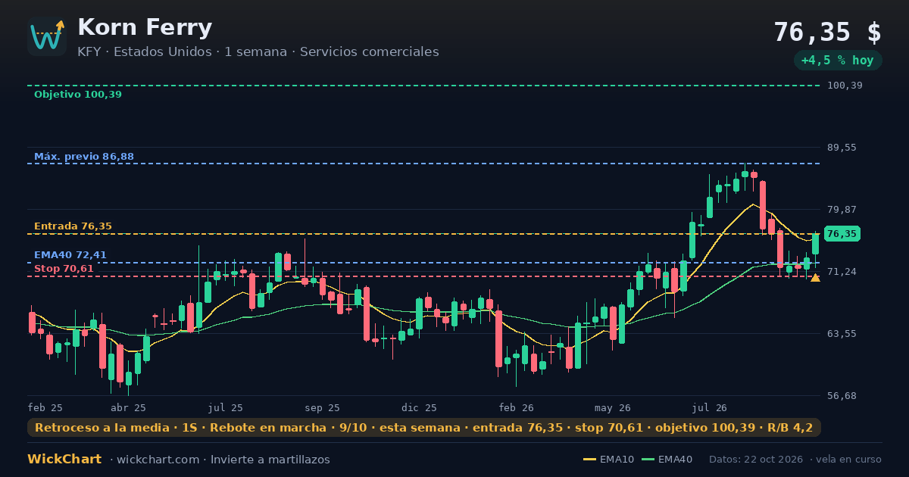Click the 56,68 axis value
This screenshot has height=477, width=909.
[x=842, y=396]
